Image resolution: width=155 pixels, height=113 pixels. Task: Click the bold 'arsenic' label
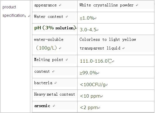coord(42,106)
